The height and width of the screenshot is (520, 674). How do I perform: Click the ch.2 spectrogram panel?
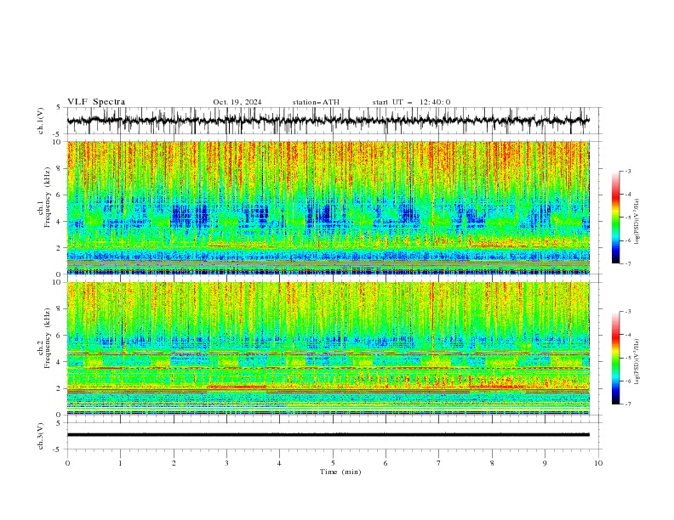(328, 348)
